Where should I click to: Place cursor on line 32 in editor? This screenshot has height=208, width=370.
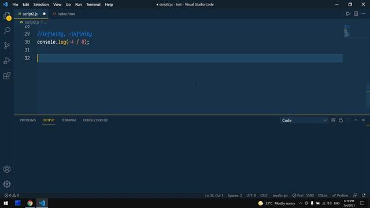coord(190,58)
